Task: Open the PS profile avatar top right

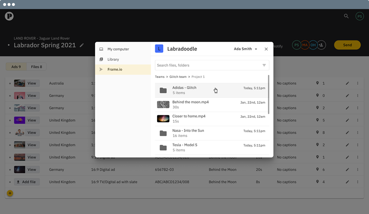Action: (359, 16)
